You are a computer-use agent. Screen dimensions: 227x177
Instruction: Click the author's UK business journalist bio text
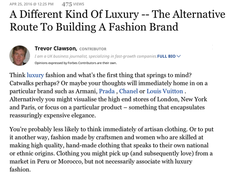click(96, 56)
